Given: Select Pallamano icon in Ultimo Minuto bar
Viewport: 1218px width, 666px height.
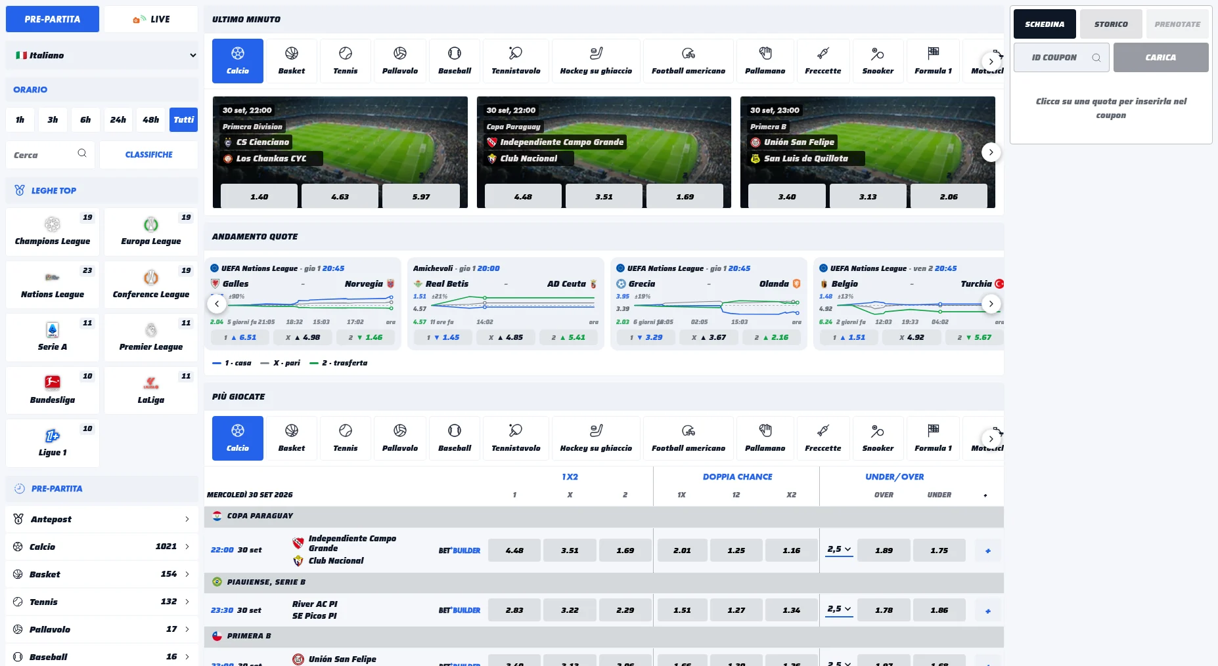Looking at the screenshot, I should point(765,60).
